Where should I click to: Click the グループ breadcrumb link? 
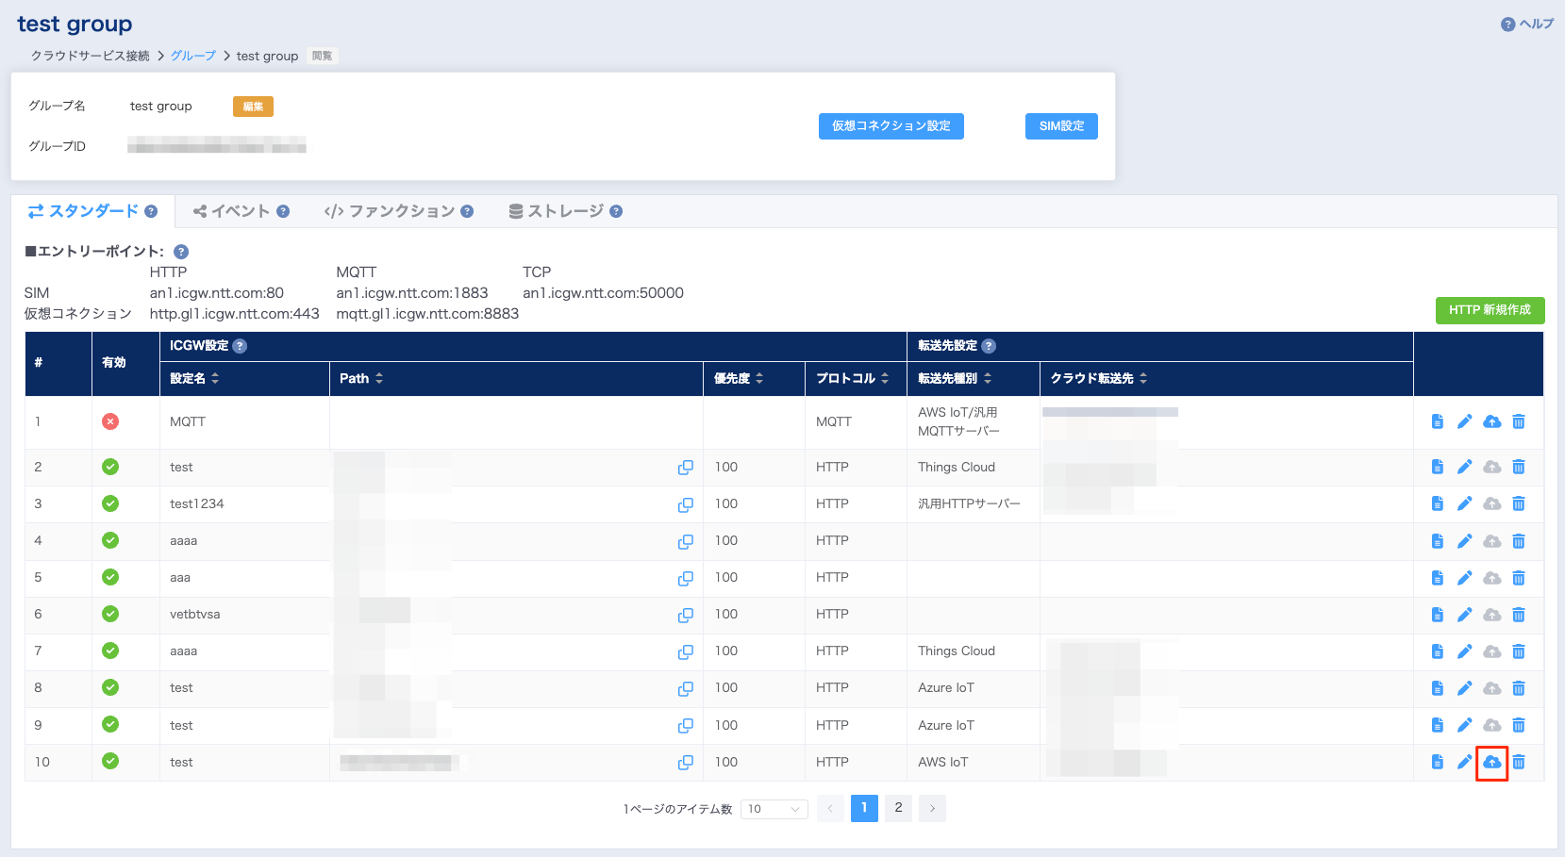tap(193, 56)
